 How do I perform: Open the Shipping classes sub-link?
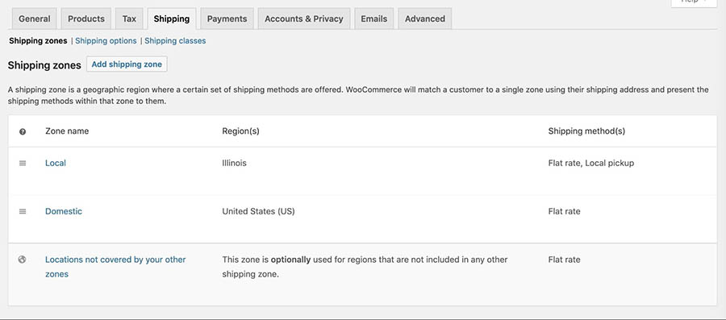[175, 40]
